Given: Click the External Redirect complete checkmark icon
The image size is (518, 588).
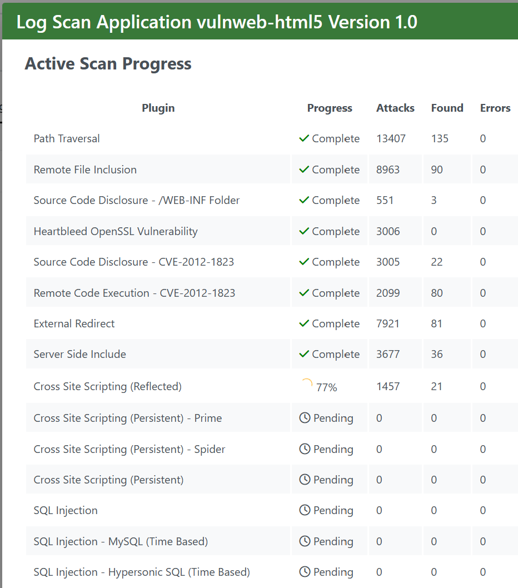Looking at the screenshot, I should (x=303, y=323).
